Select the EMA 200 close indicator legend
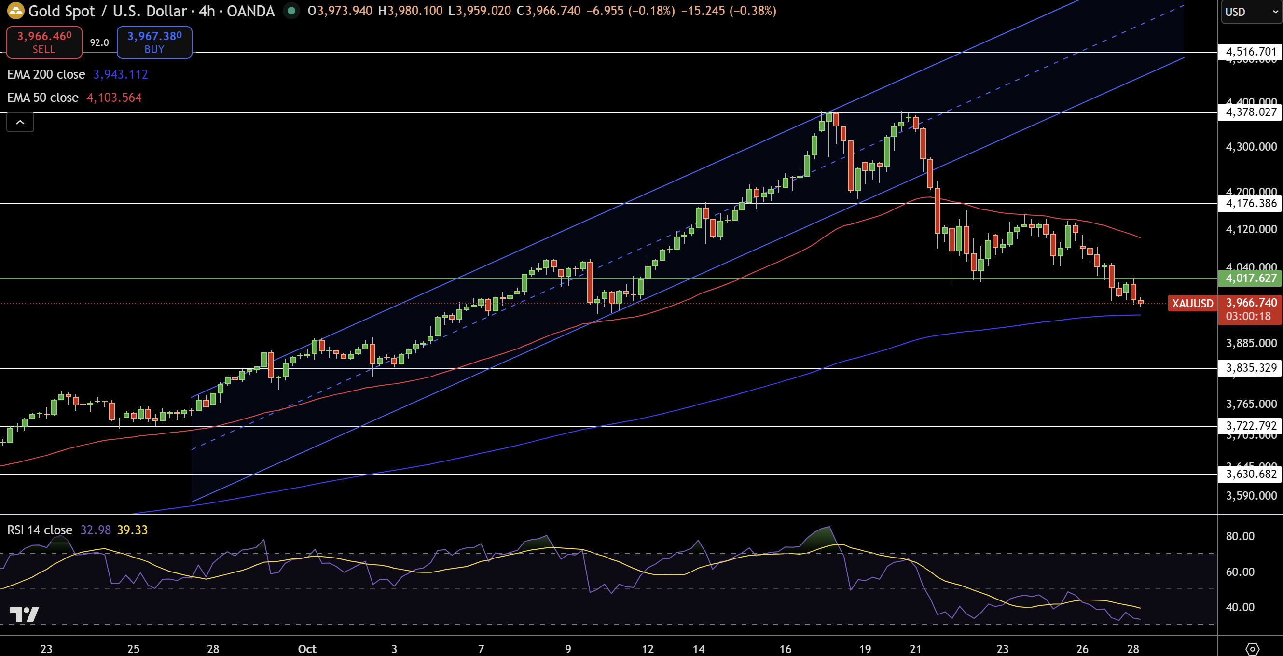The image size is (1283, 656). click(46, 74)
